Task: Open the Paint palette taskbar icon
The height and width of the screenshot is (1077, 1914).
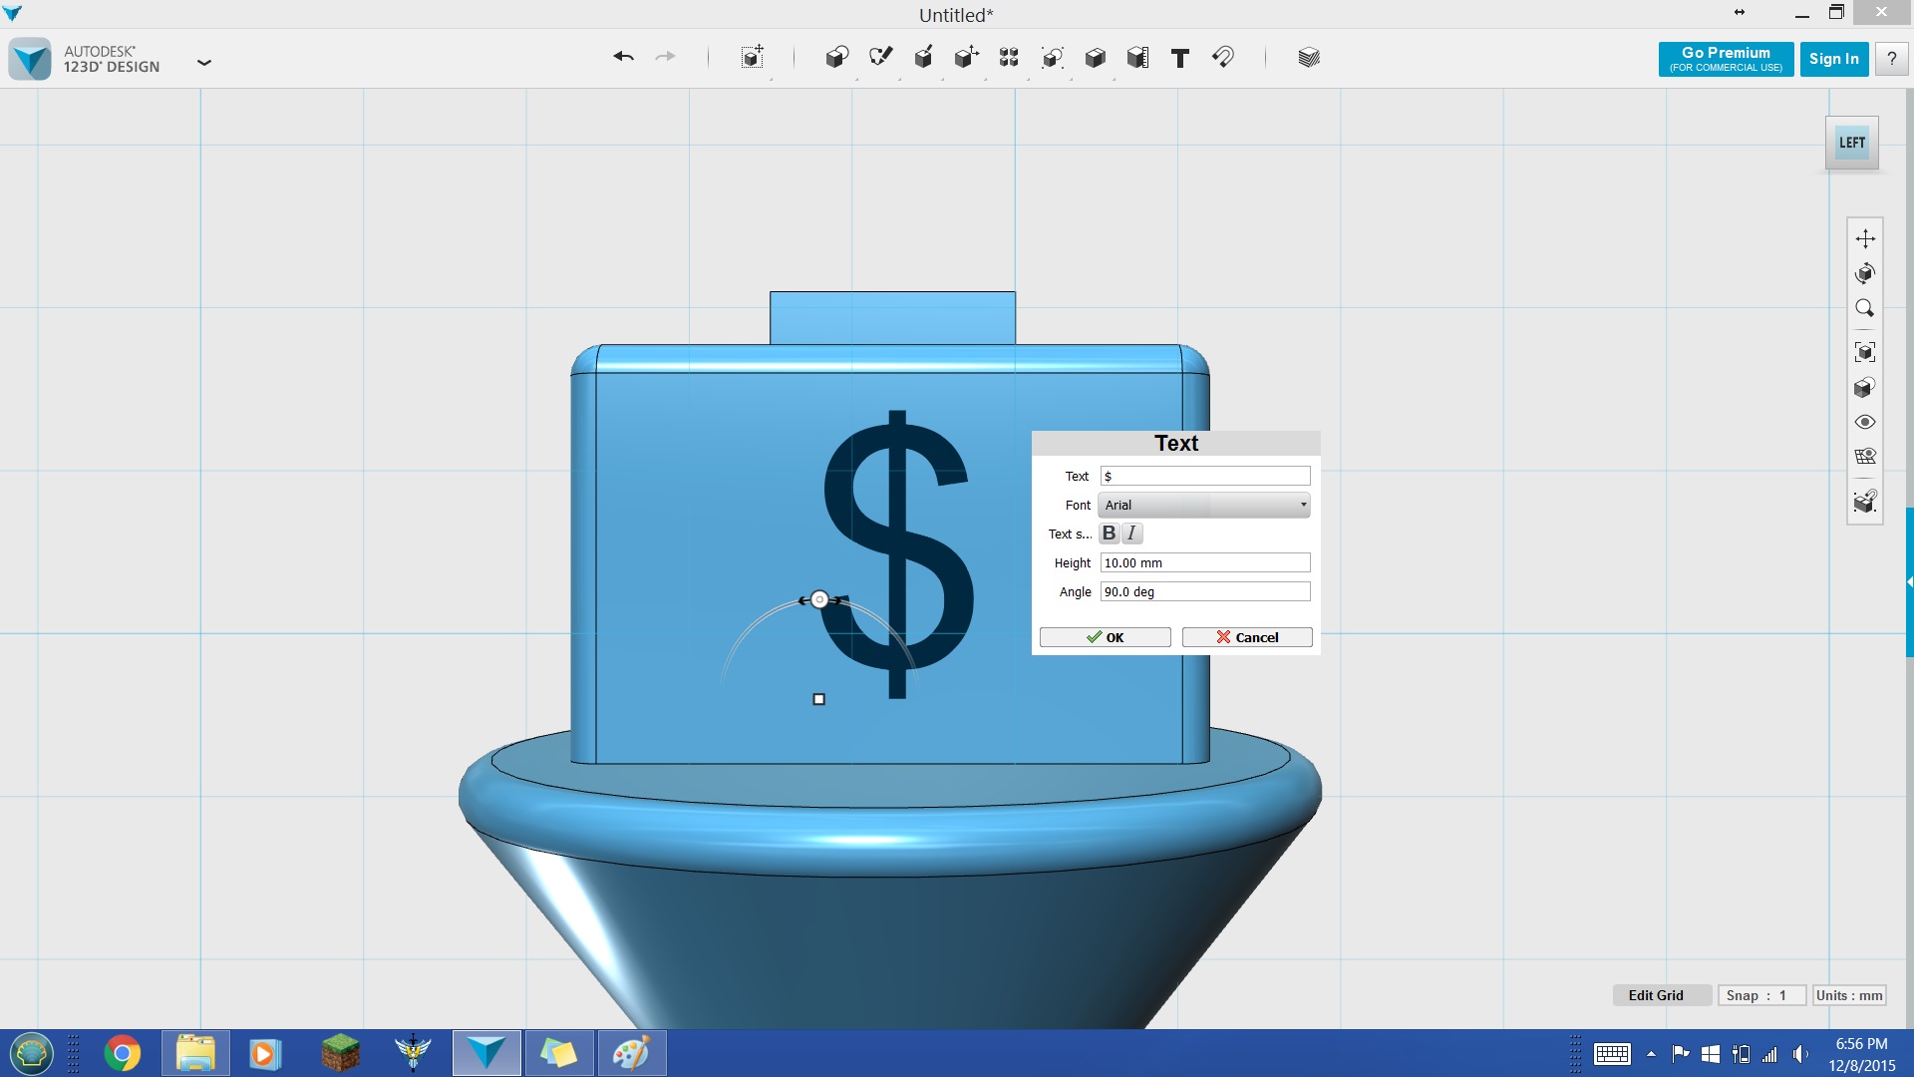Action: 631,1053
